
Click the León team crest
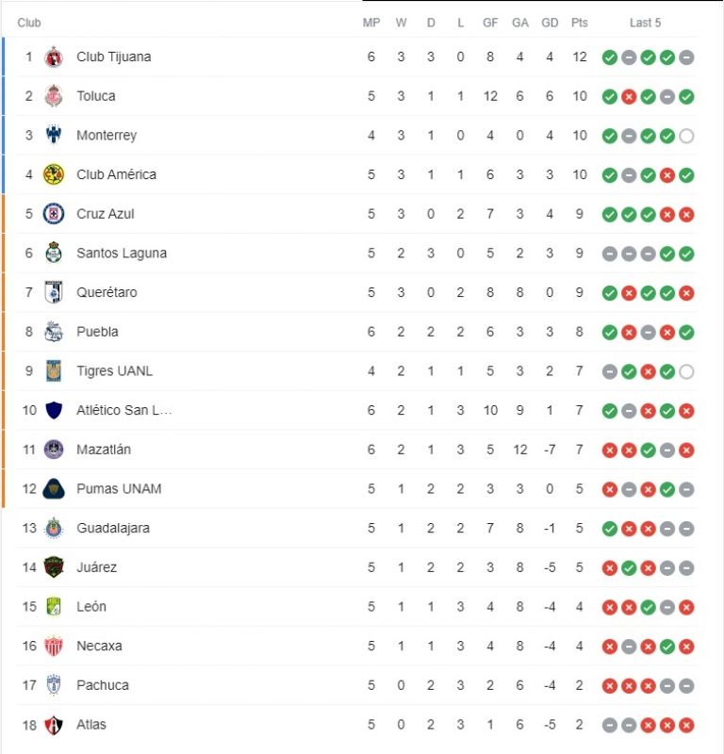tap(54, 607)
